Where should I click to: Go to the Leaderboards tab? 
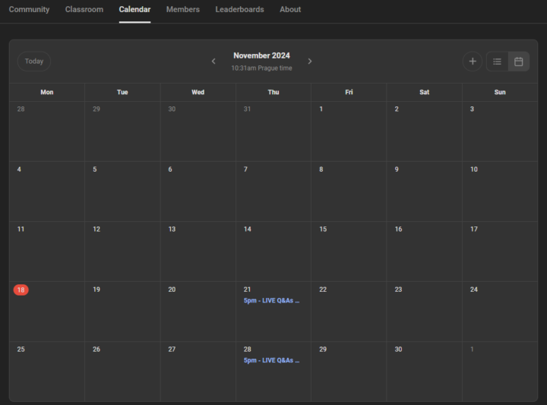pyautogui.click(x=239, y=10)
